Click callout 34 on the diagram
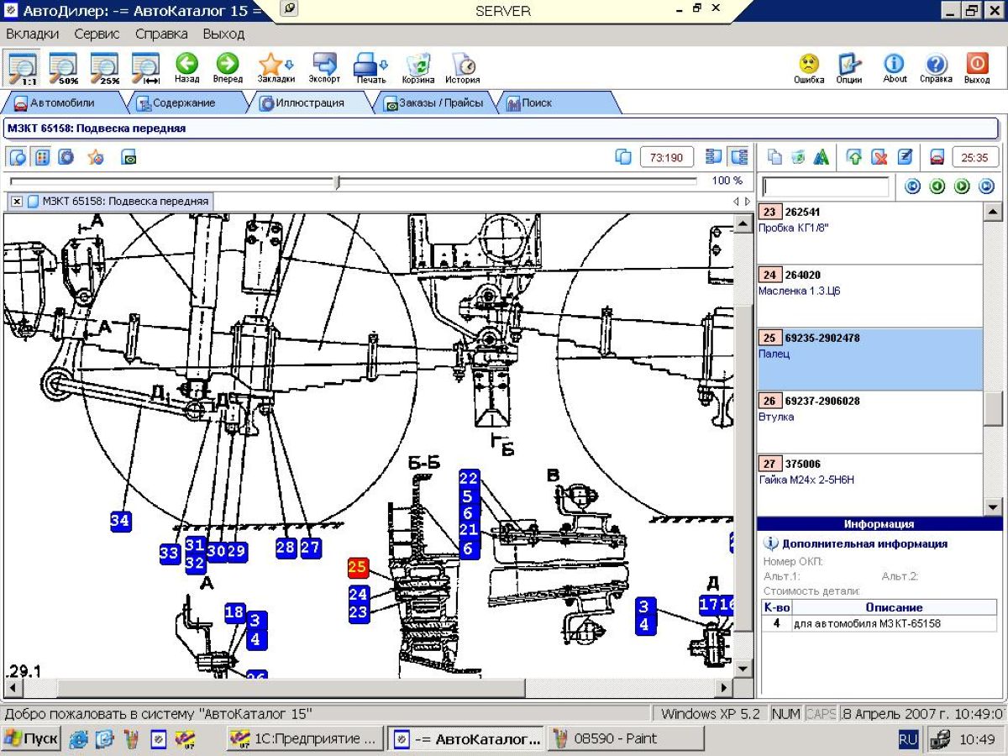This screenshot has height=756, width=1008. click(x=120, y=521)
